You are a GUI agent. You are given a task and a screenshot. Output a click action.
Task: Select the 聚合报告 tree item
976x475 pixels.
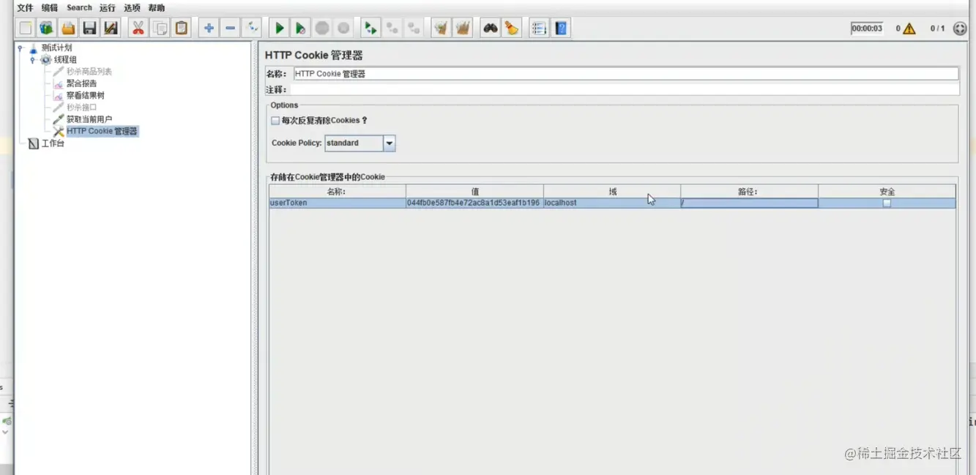pos(81,83)
